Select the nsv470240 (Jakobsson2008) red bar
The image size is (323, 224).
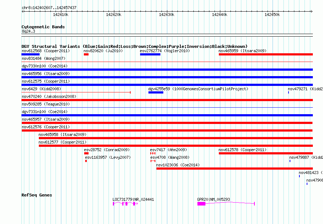pyautogui.click(x=167, y=100)
